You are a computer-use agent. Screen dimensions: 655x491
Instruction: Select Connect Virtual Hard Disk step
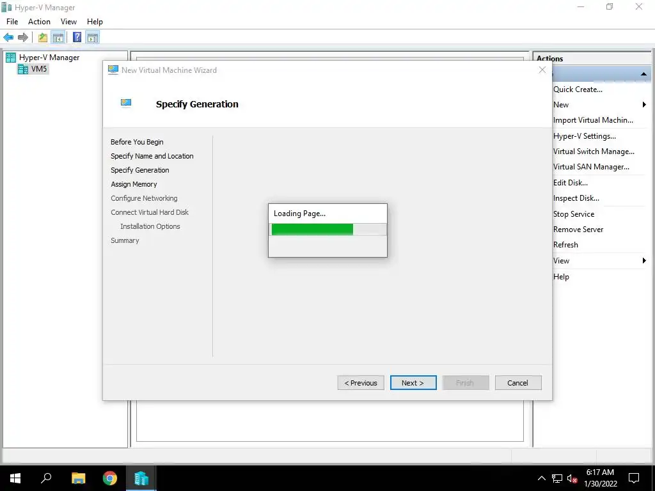(150, 212)
